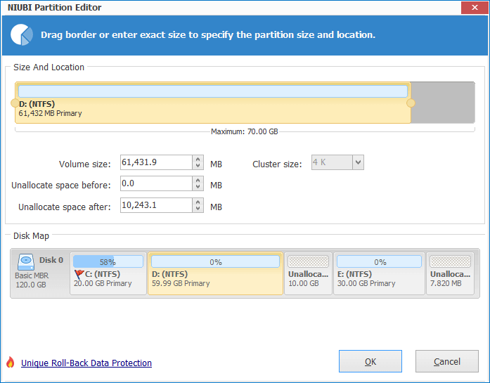Decrease Unallocate space before value
Viewport: 490px width, 383px height.
pos(198,187)
